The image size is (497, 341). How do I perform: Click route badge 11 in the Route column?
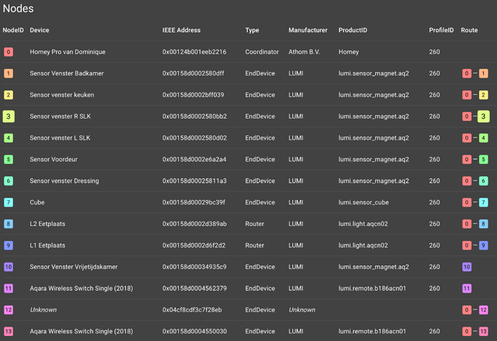pyautogui.click(x=467, y=288)
